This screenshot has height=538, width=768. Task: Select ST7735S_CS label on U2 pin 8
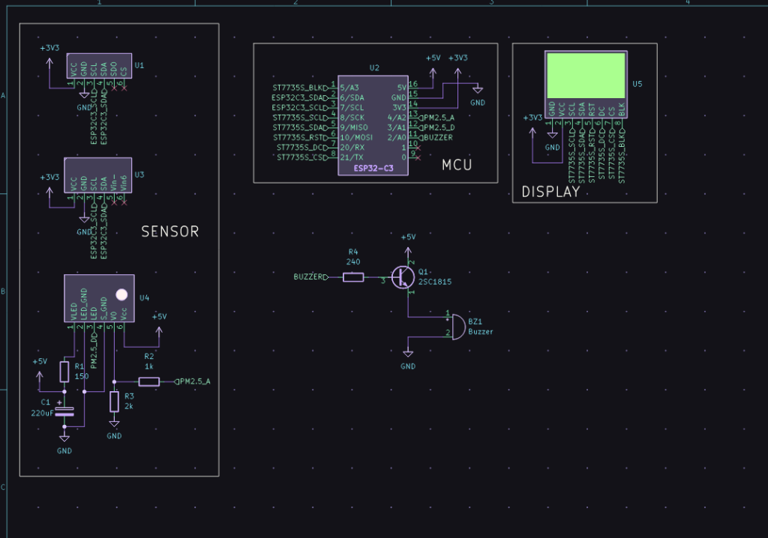(x=302, y=157)
